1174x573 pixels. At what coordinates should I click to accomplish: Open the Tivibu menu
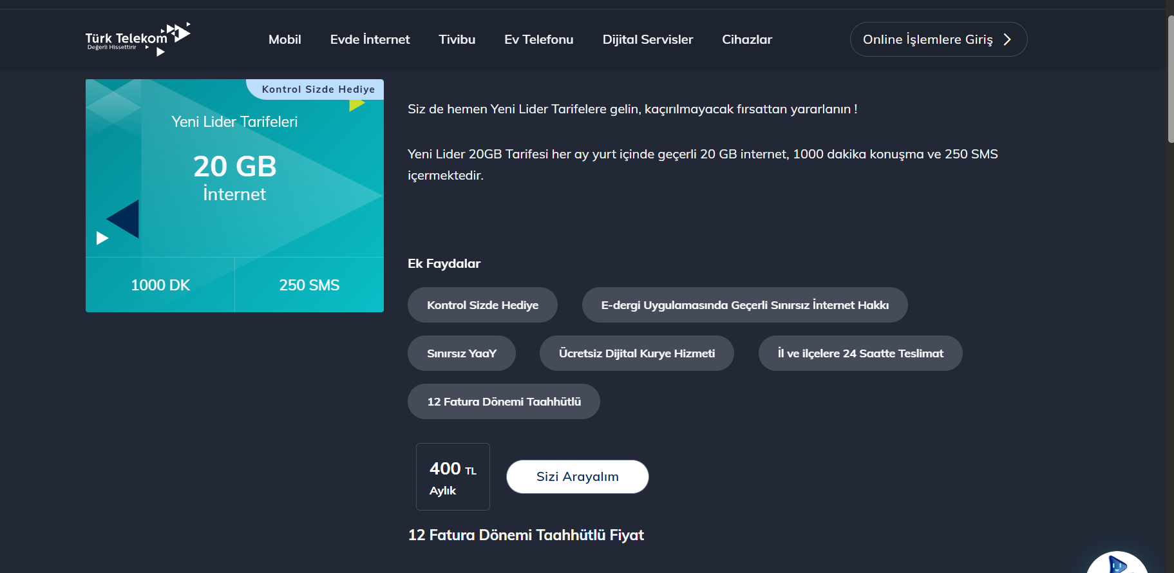[x=457, y=39]
